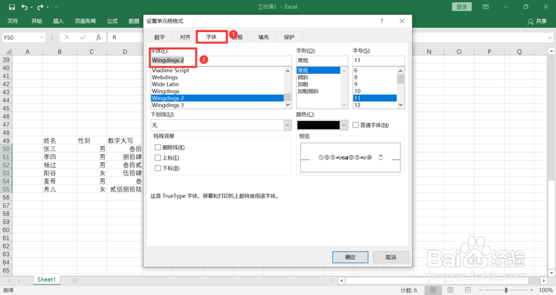Switch to Page Layout view icon
556x295 pixels.
coord(450,290)
